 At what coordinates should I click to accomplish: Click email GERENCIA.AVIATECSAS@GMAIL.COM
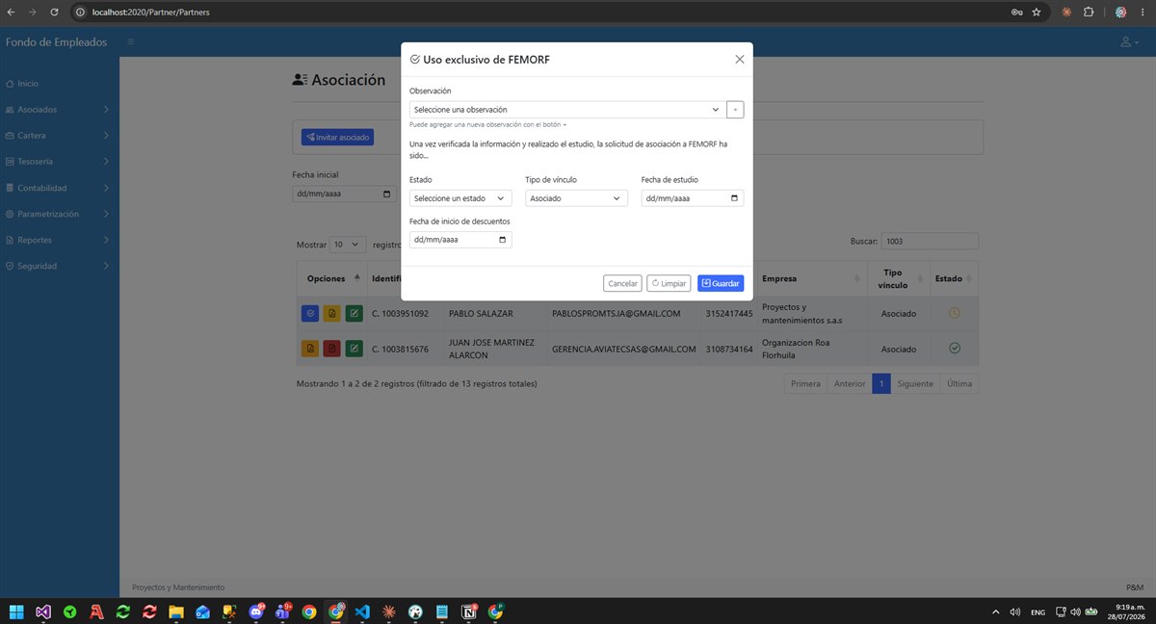(x=623, y=349)
